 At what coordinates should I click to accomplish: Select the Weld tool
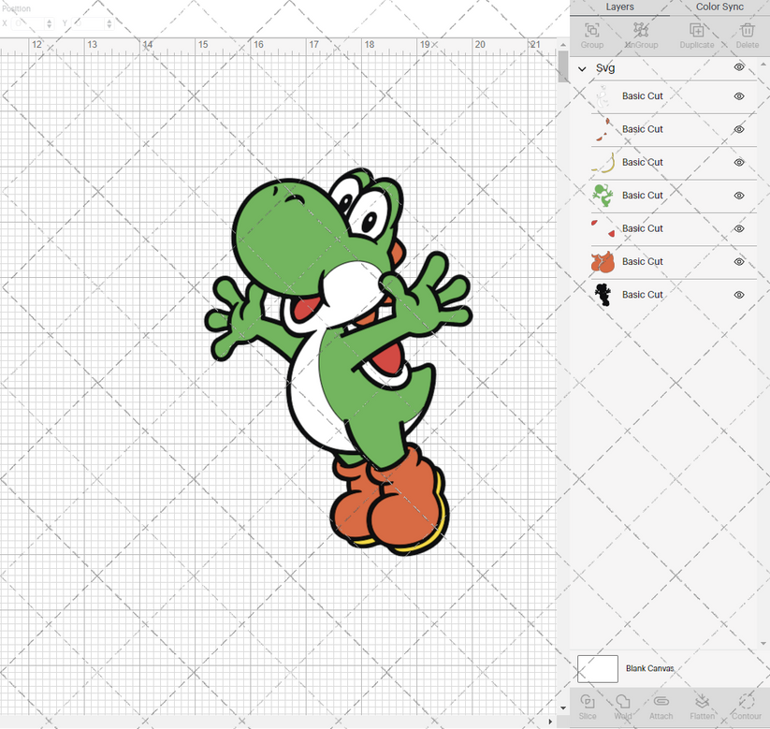coord(623,707)
